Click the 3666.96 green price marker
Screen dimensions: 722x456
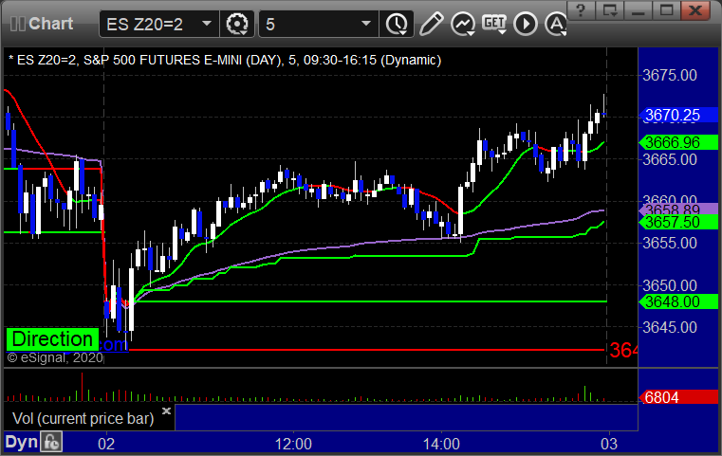point(678,142)
